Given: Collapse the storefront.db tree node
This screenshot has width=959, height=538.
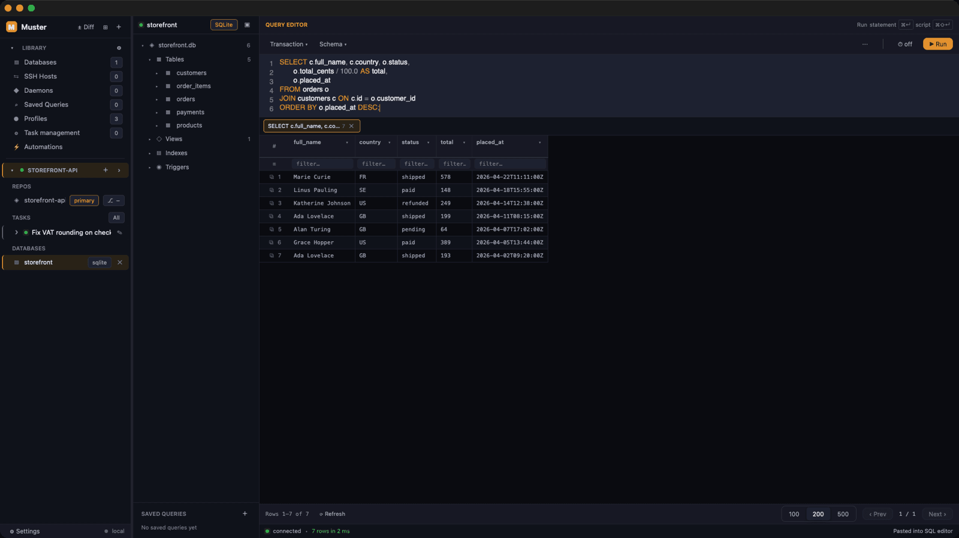Looking at the screenshot, I should 143,45.
